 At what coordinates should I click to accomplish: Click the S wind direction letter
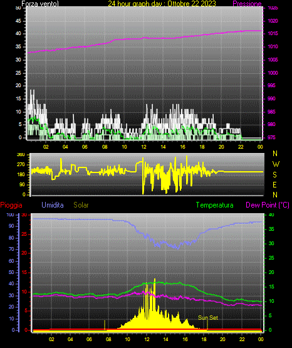(274, 175)
